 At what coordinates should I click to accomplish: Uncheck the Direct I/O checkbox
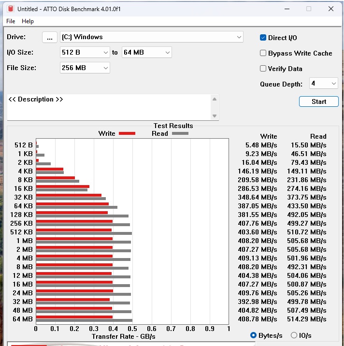point(263,38)
